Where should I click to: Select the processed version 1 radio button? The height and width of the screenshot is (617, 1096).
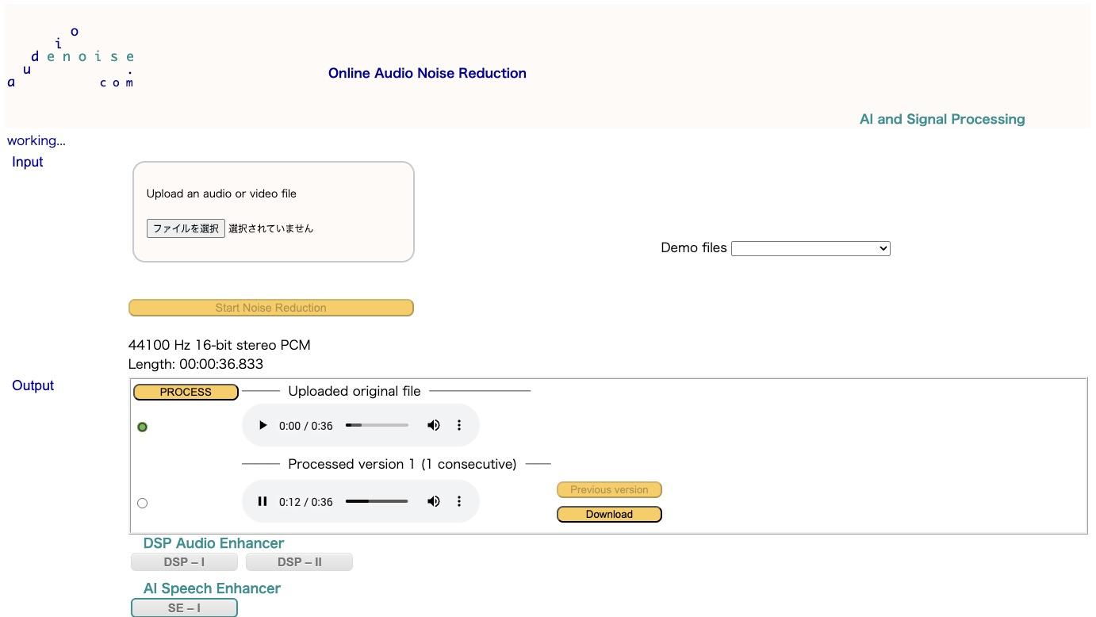point(143,503)
